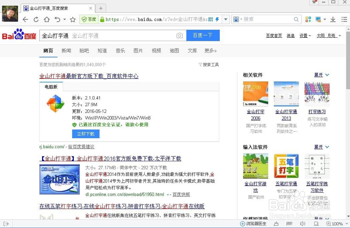The image size is (350, 228).
Task: Expand the URL dropdown arrow beside dl.pconline.com.cn
Action: tap(168, 195)
